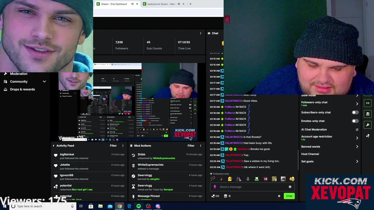The width and height of the screenshot is (374, 210).
Task: Click the green Chat send button
Action: [x=289, y=196]
